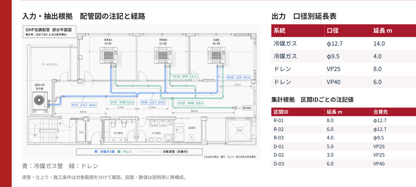This screenshot has width=416, height=187.
Task: Click the 延長 m header in the 口径別延長表
Action: 383,31
